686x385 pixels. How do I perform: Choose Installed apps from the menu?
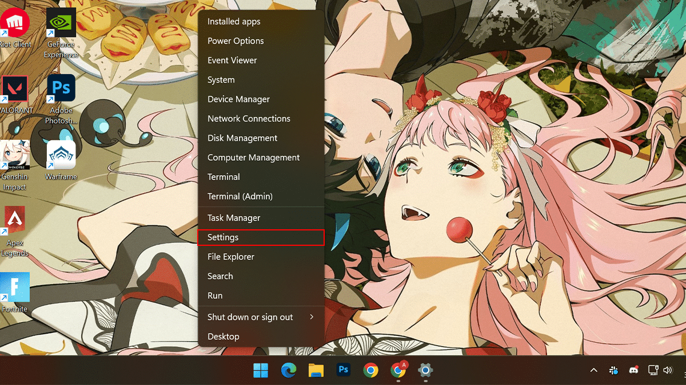261,22
